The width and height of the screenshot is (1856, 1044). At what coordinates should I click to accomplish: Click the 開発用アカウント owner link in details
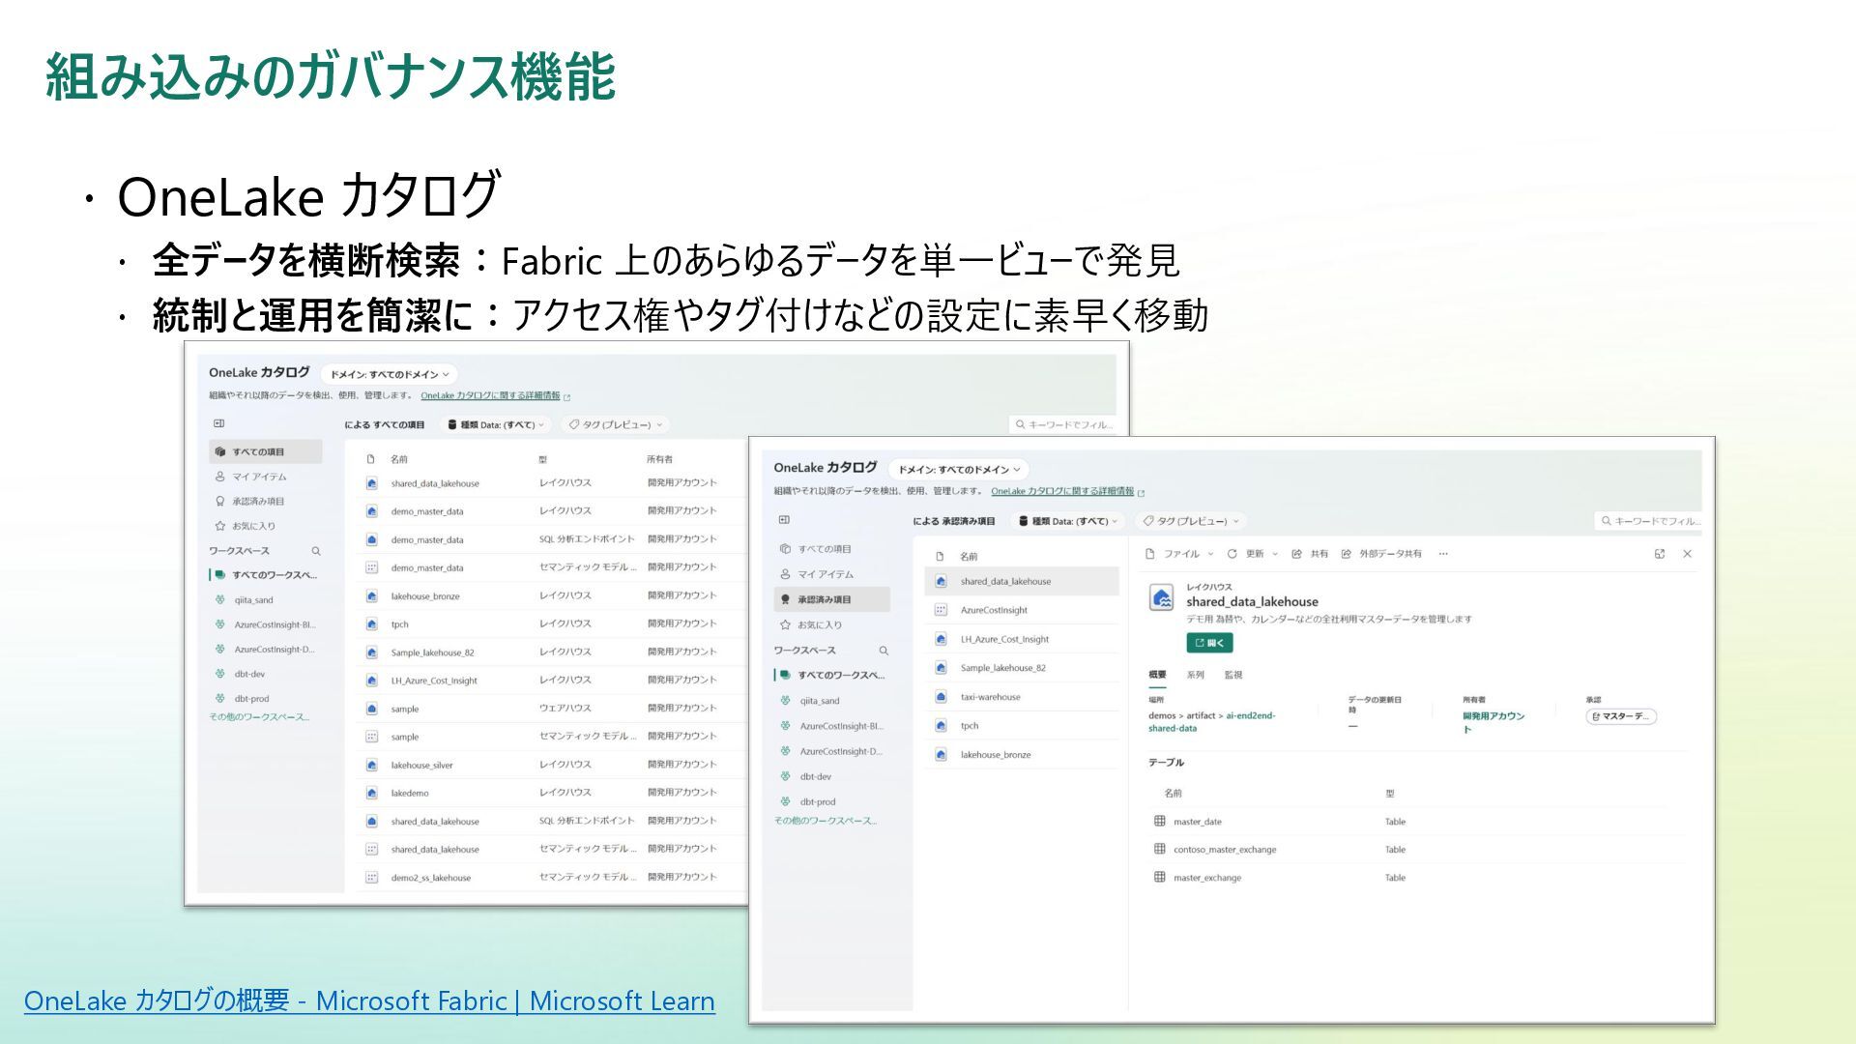1493,722
